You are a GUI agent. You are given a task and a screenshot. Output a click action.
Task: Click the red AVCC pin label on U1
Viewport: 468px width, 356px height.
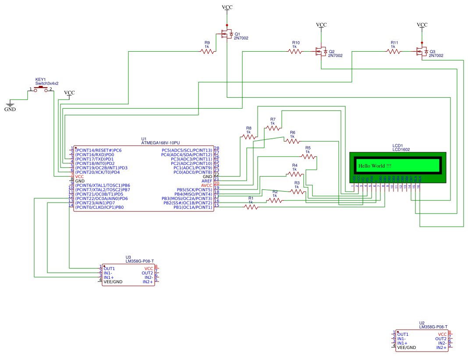point(206,185)
